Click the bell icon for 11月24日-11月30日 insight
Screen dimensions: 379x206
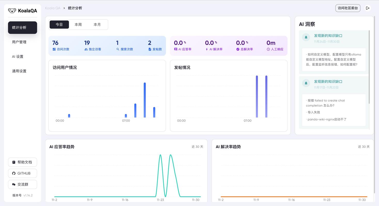(x=306, y=37)
